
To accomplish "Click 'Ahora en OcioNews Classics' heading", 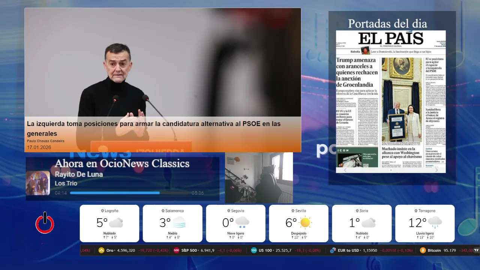I will click(122, 163).
